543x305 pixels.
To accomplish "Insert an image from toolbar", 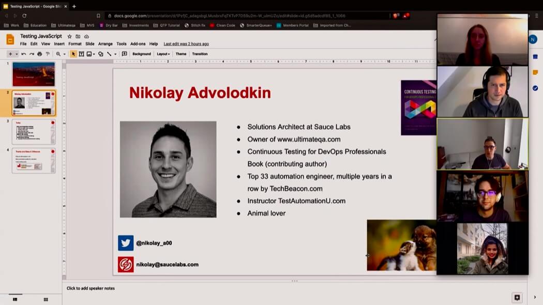I will (89, 54).
